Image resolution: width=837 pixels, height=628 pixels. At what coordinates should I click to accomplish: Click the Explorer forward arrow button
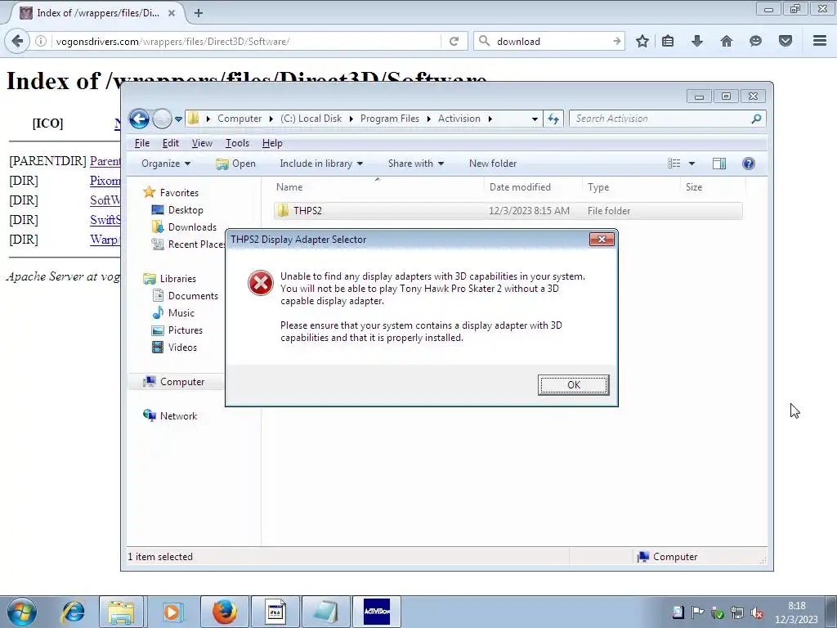pyautogui.click(x=162, y=119)
